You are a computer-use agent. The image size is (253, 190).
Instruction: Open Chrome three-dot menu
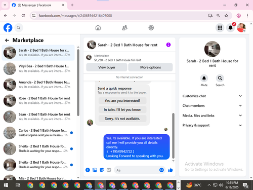pyautogui.click(x=247, y=16)
